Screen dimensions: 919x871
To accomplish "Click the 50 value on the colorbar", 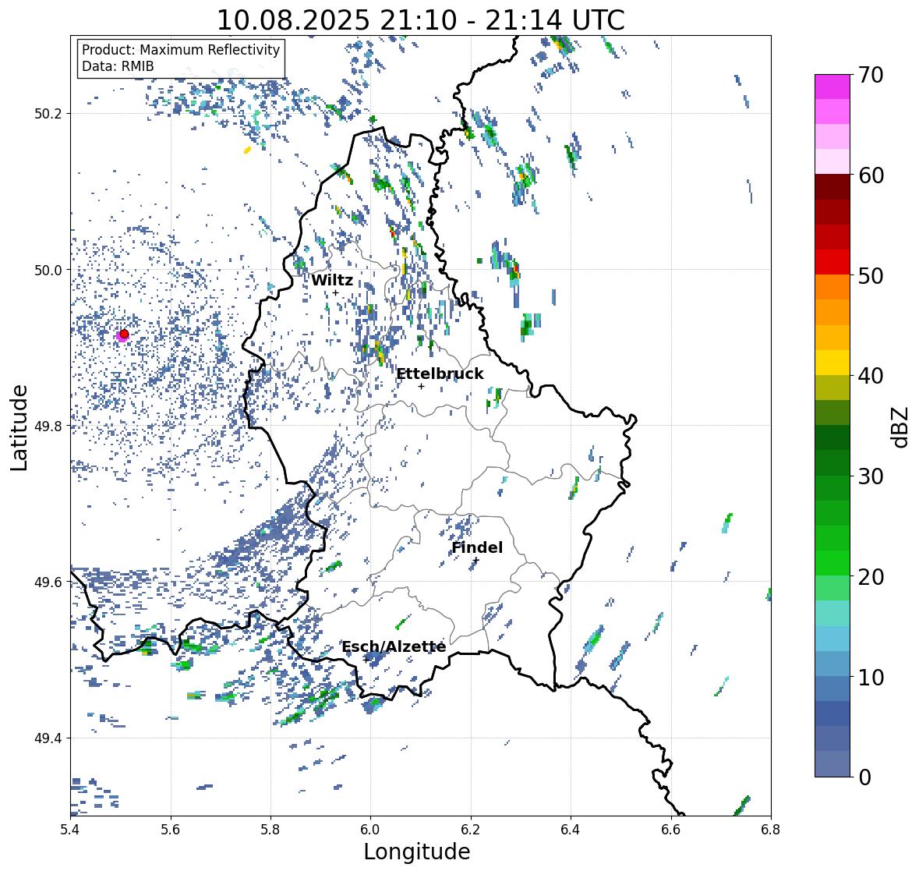I will click(x=871, y=275).
